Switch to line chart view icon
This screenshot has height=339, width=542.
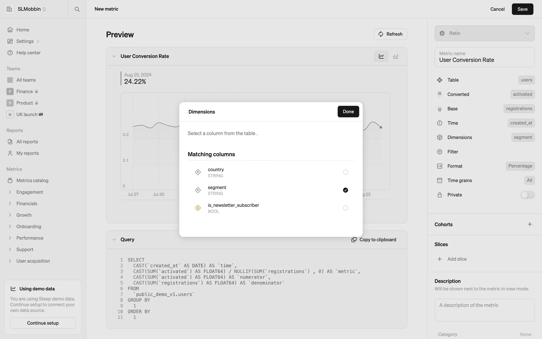click(x=381, y=56)
